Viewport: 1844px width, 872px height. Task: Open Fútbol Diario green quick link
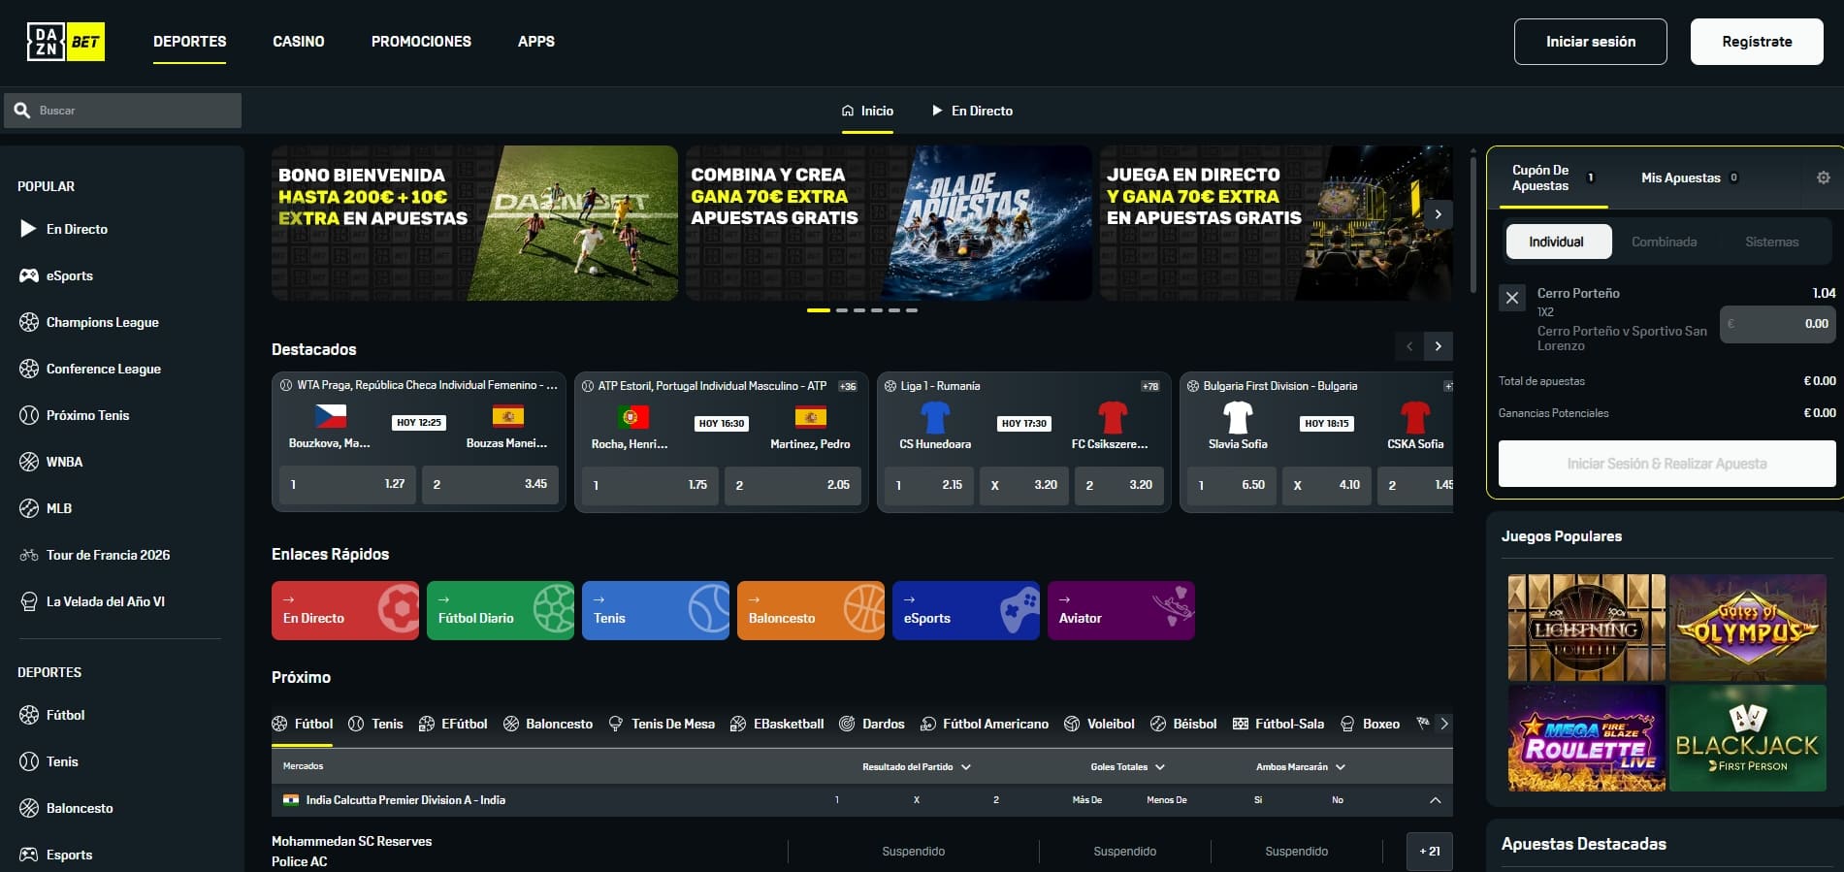click(501, 610)
